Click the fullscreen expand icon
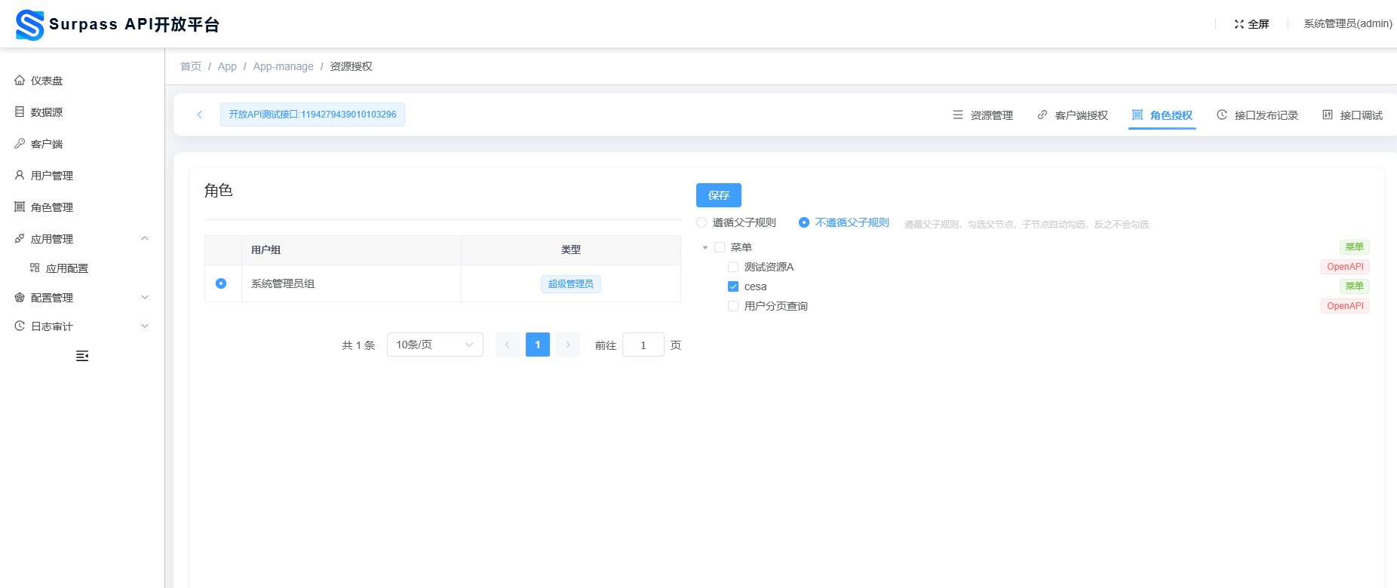Screen dimensions: 1397x588 tap(1239, 24)
